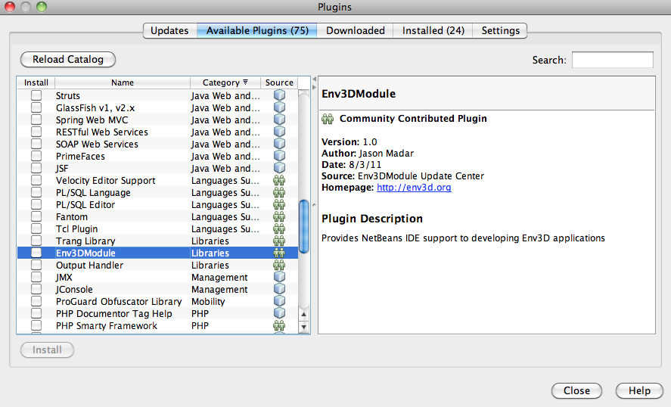Click the plugin list scrollbar thumb
Viewport: 671px width, 407px height.
tap(304, 226)
